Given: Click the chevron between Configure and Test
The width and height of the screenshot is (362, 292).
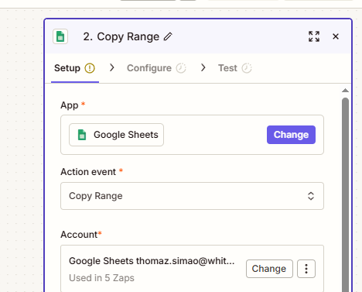Looking at the screenshot, I should click(203, 67).
